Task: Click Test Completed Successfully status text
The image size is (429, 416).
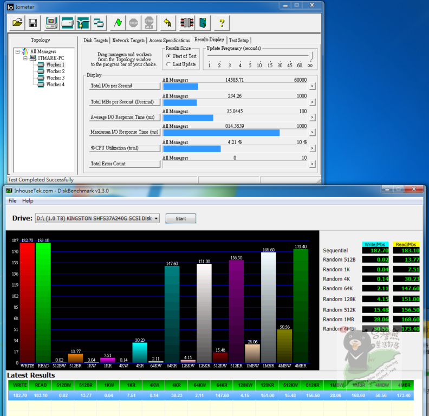Action: pos(41,180)
